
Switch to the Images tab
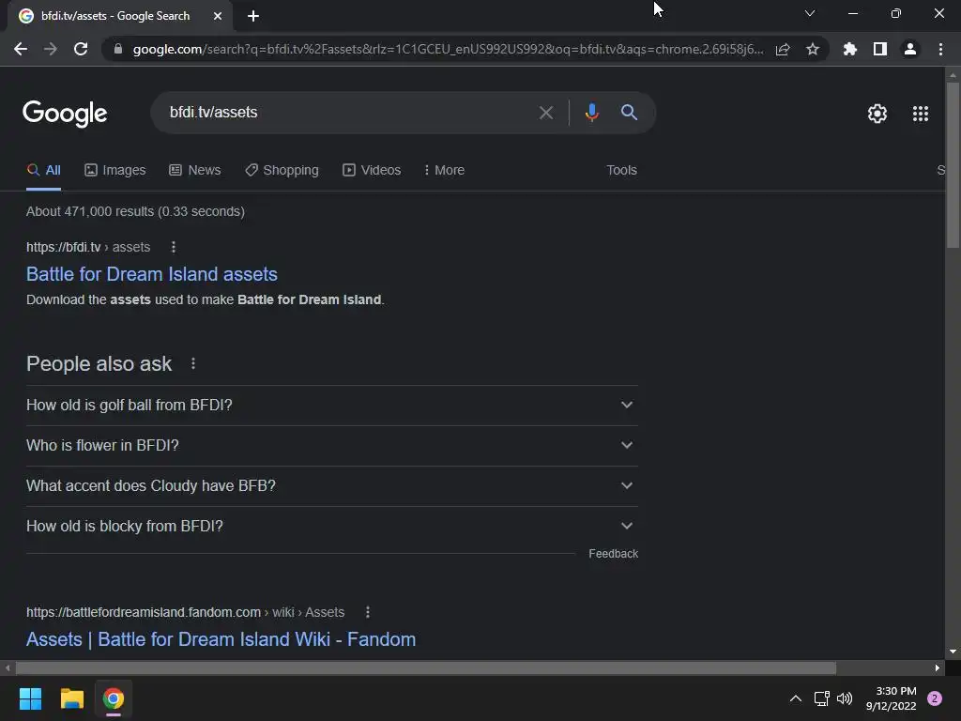(x=115, y=170)
